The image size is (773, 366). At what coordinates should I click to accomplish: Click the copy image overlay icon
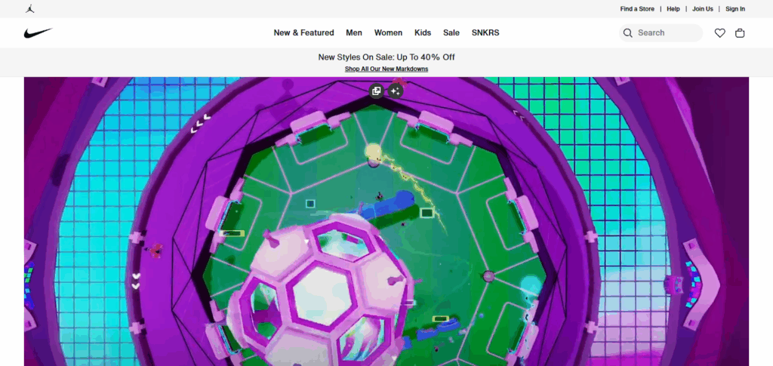click(x=377, y=91)
